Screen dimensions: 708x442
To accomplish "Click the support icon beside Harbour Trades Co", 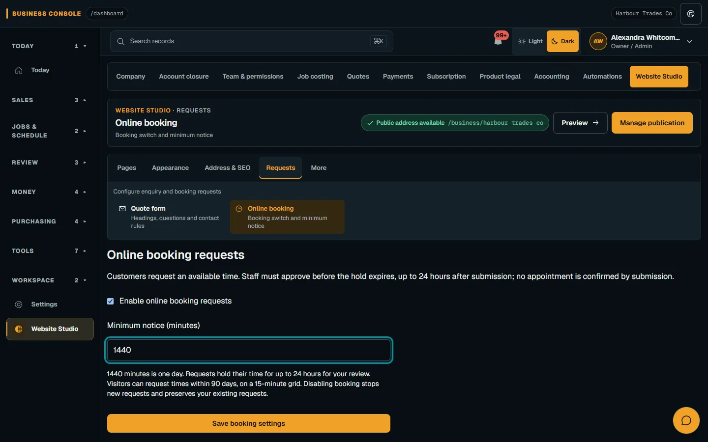I will click(691, 14).
